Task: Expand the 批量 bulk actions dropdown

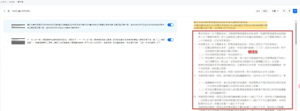Action: click(x=275, y=11)
